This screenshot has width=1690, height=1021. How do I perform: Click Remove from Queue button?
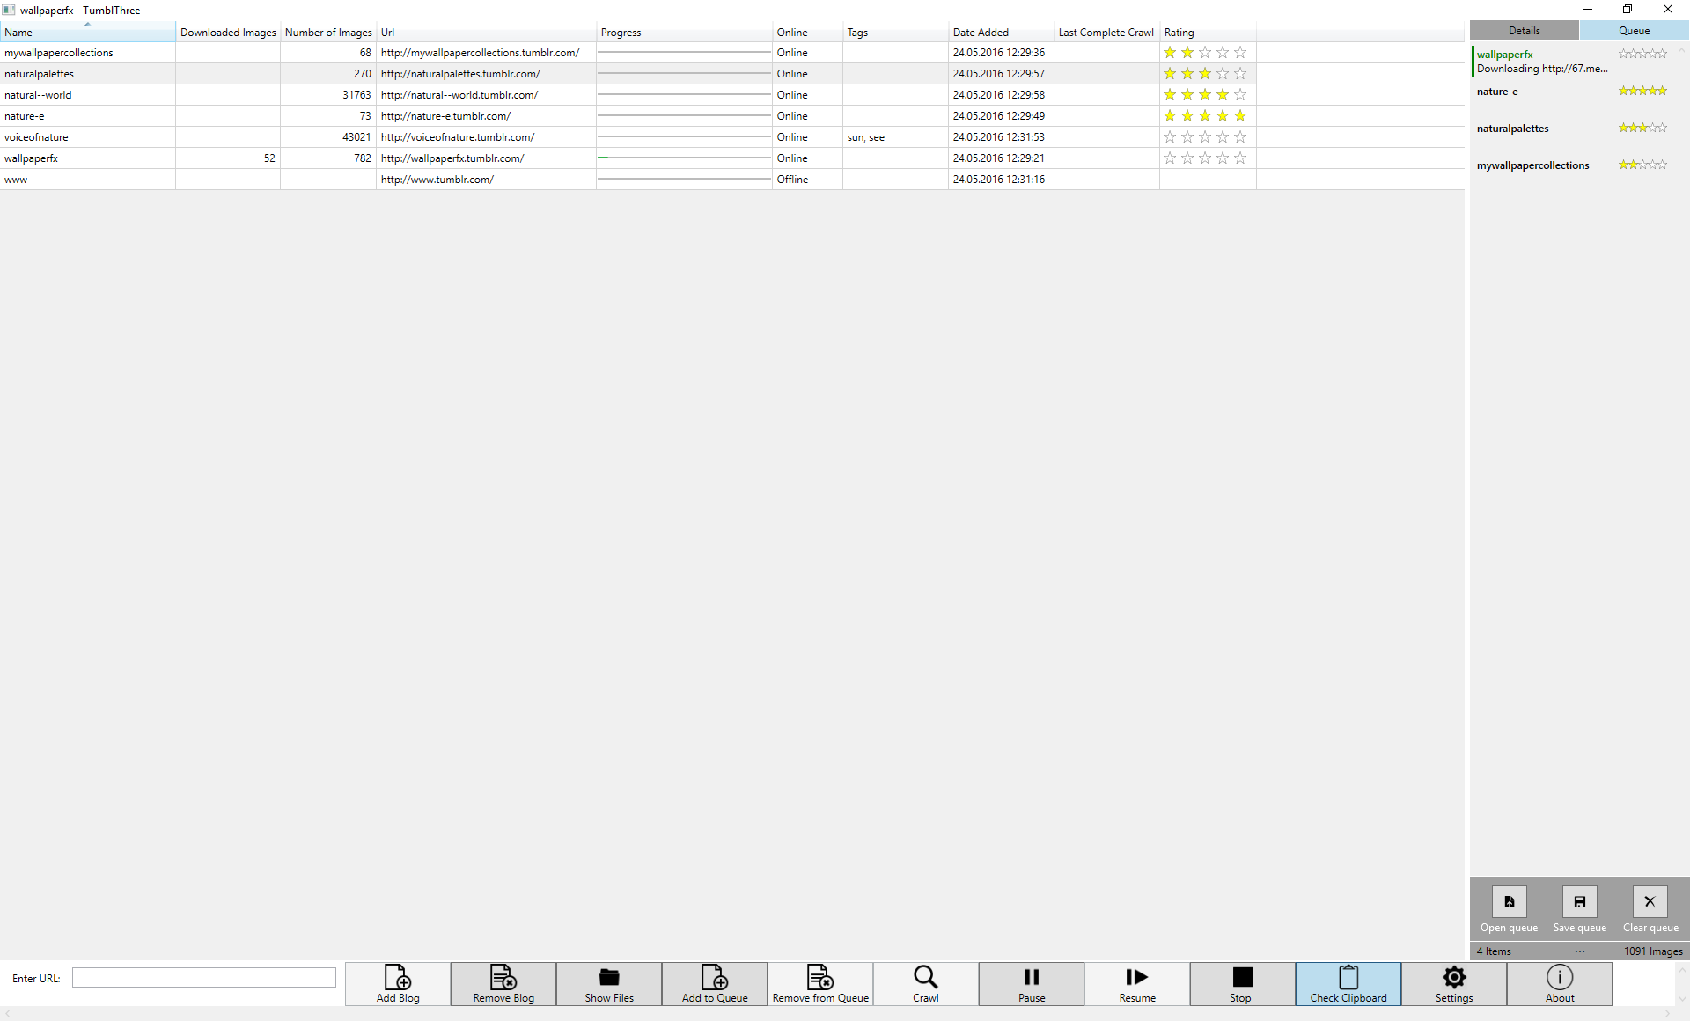[820, 983]
